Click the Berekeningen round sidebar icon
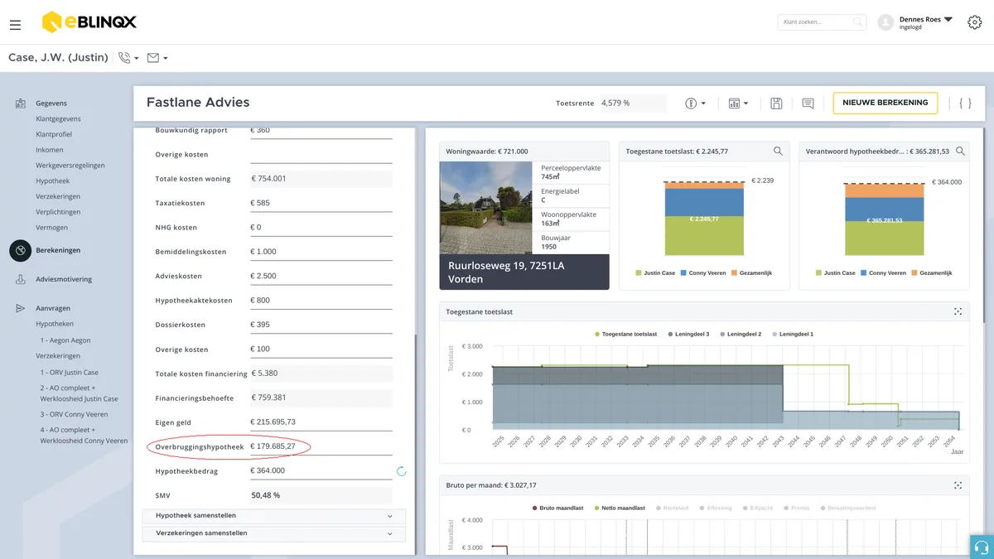Screen dimensions: 994x559 tap(20, 250)
